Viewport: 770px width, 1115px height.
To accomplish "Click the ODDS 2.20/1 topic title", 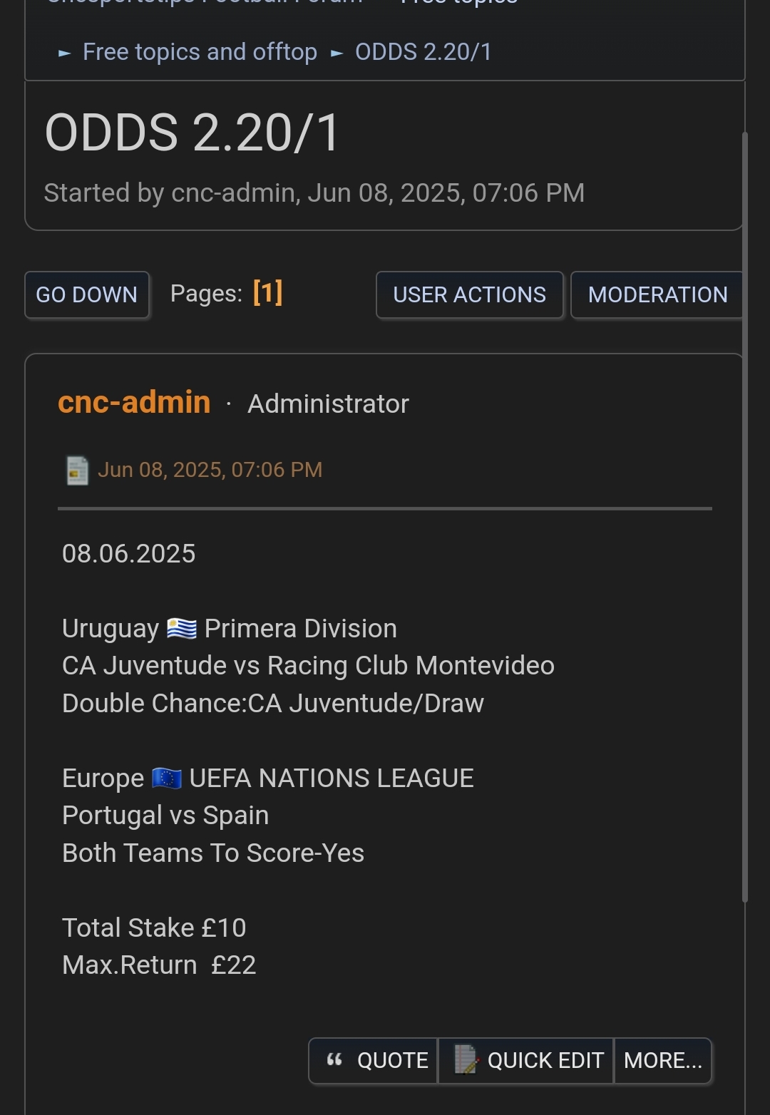I will click(192, 133).
